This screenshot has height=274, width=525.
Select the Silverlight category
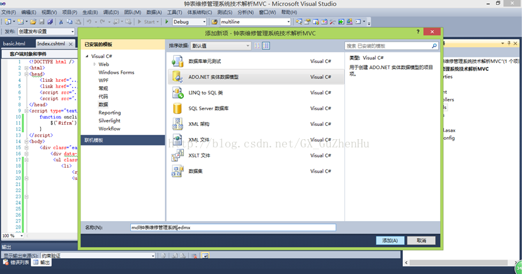click(x=110, y=120)
